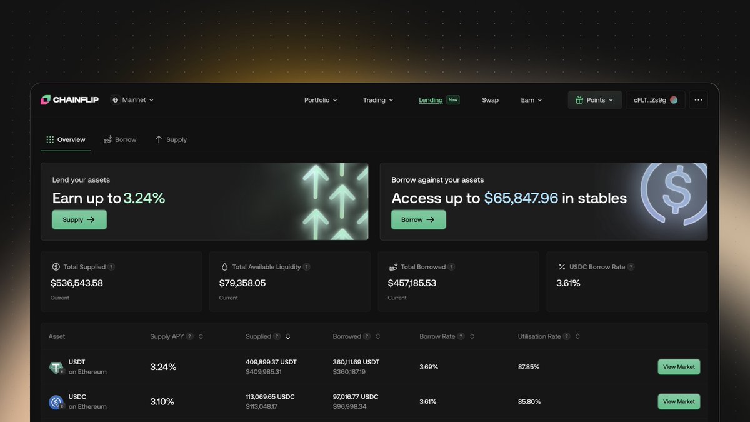Open the Swap page

point(490,100)
